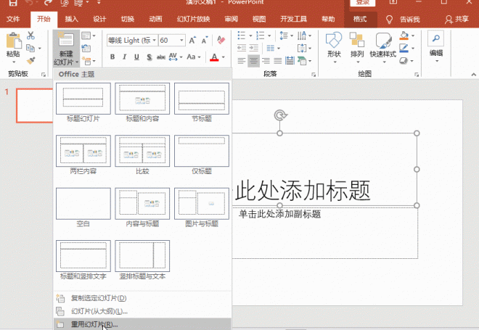Click the Reset slide icon
This screenshot has width=479, height=330.
pos(86,48)
